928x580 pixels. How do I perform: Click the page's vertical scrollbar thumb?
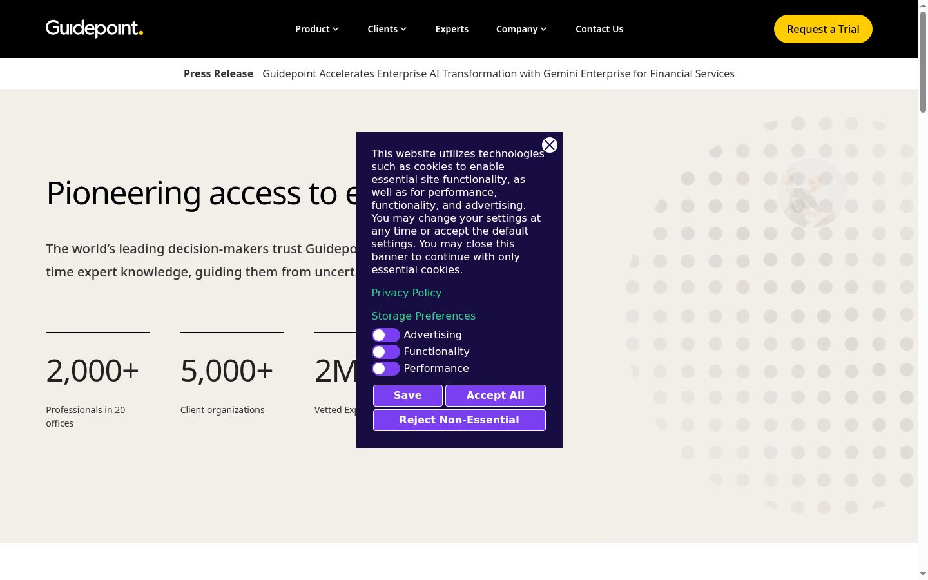pos(923,62)
